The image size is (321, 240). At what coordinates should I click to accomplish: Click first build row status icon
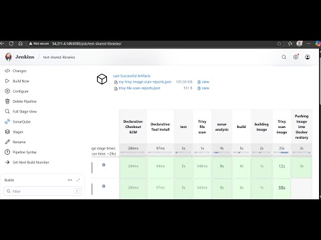(104, 165)
